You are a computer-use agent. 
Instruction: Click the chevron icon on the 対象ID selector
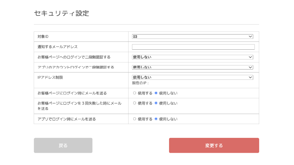(250, 36)
